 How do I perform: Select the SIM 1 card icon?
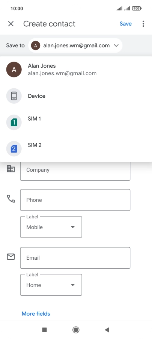point(14,123)
